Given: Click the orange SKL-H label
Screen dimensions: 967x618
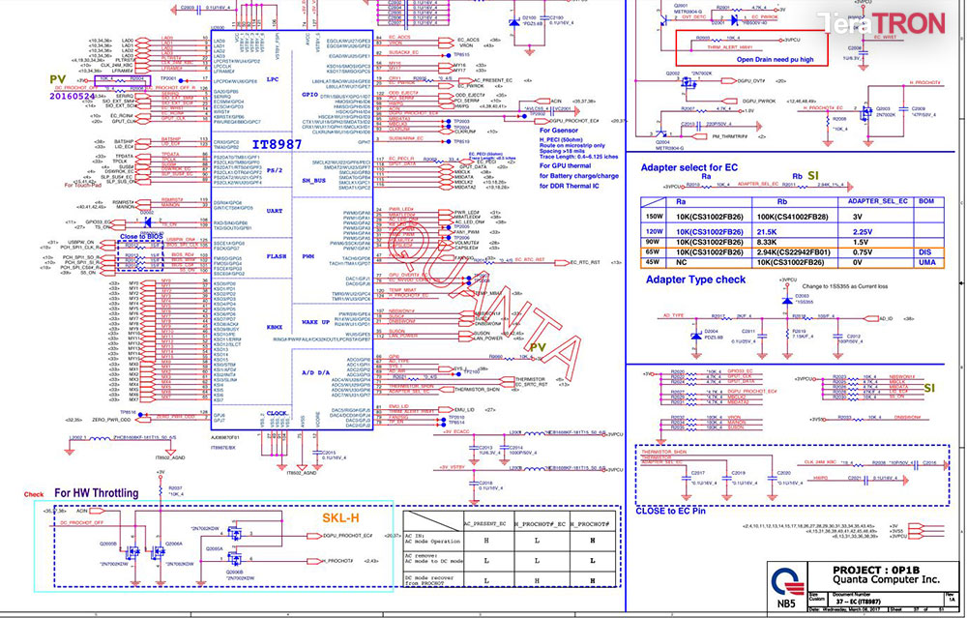Looking at the screenshot, I should pyautogui.click(x=340, y=518).
